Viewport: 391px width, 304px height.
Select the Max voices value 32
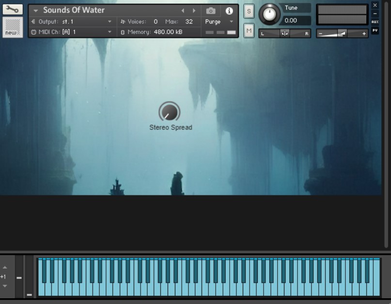point(189,22)
